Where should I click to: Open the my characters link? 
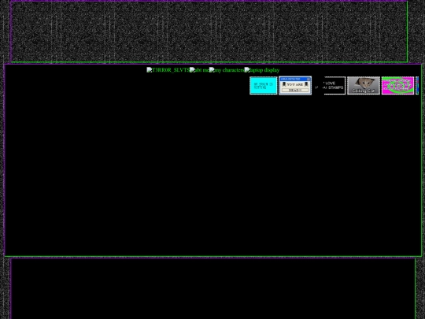coord(227,70)
